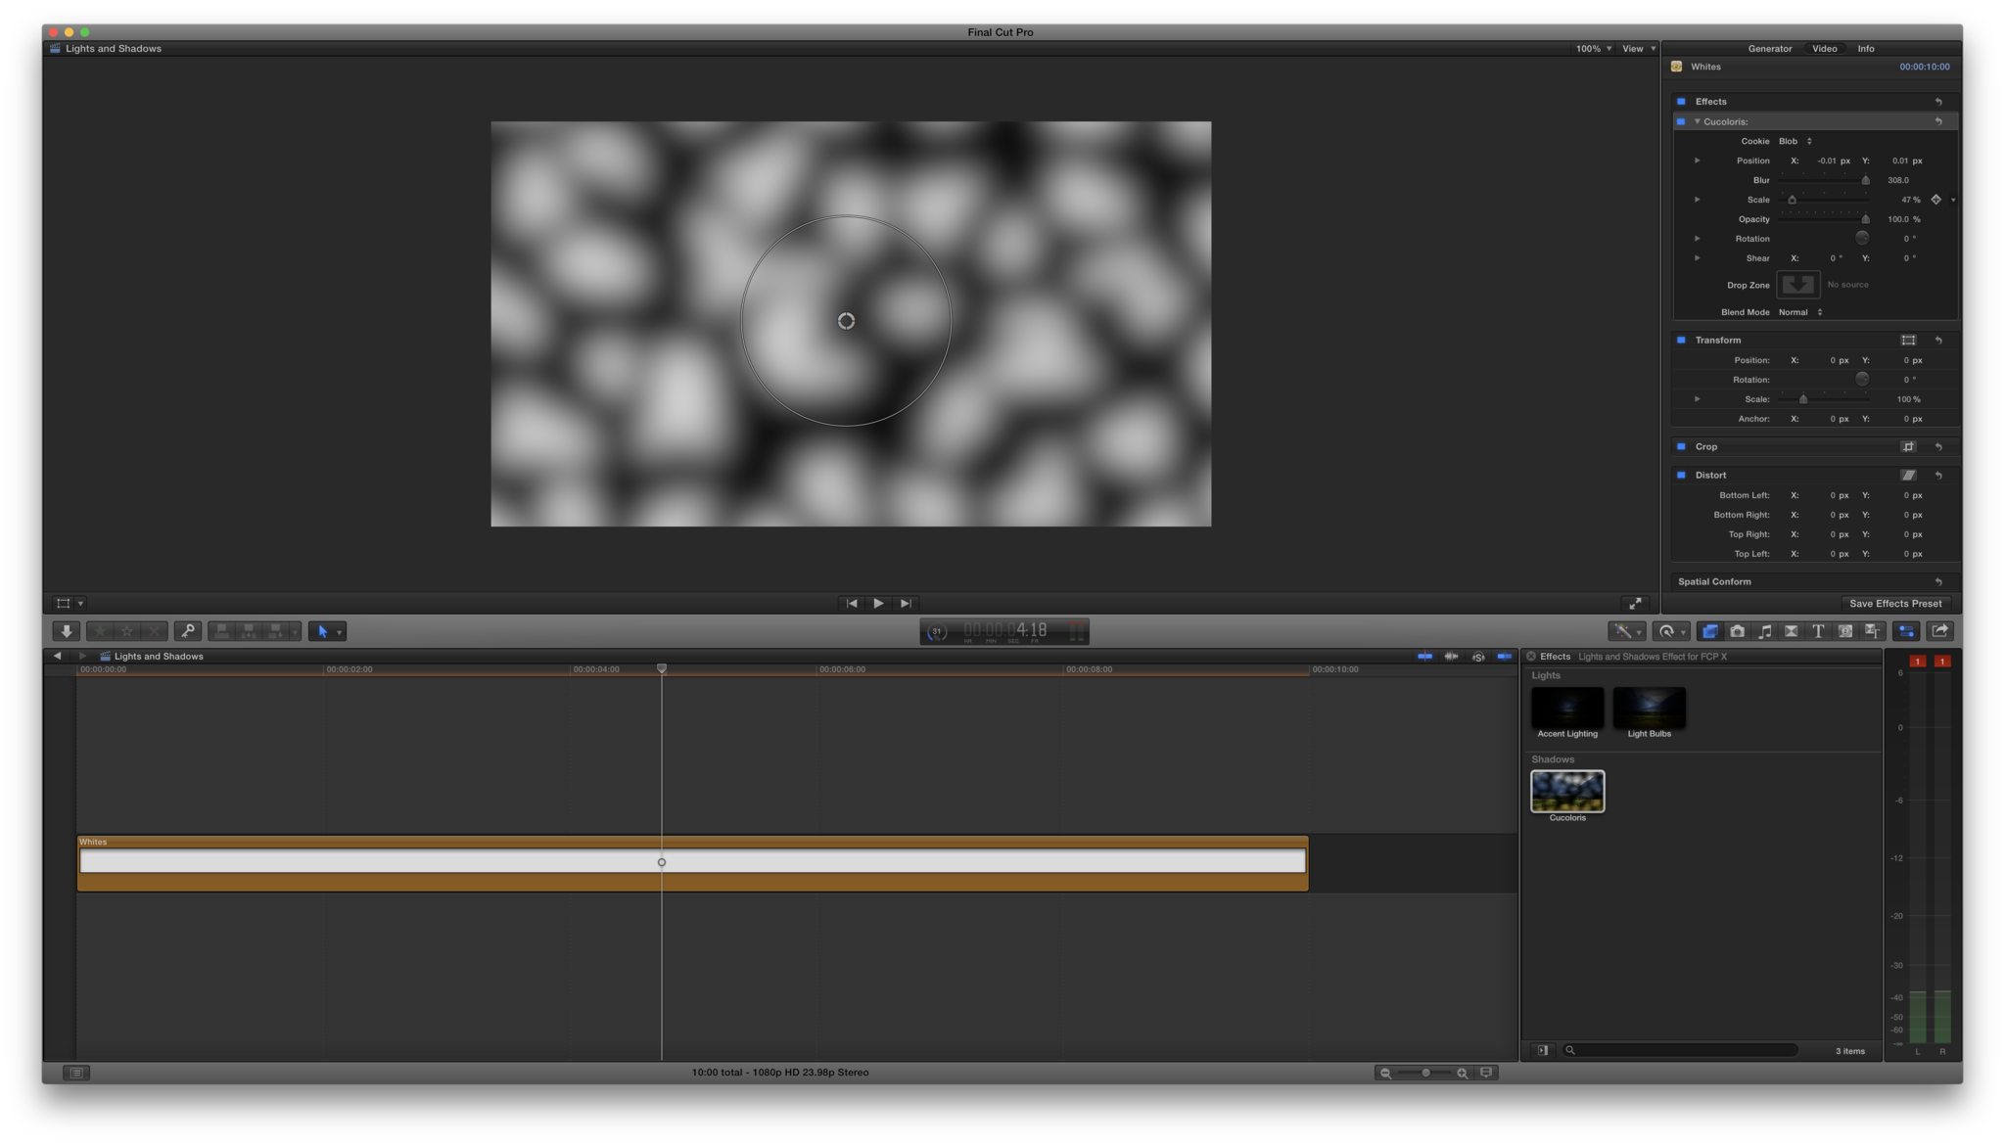Toggle the Cucoloris effect checkbox
Screen dimensions: 2005x1144
coord(1681,121)
